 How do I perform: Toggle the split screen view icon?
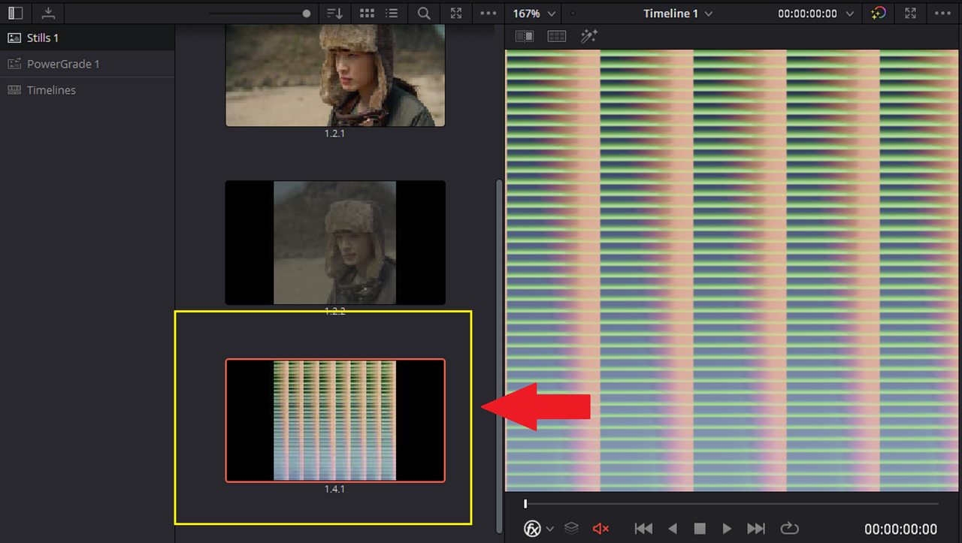pyautogui.click(x=556, y=36)
